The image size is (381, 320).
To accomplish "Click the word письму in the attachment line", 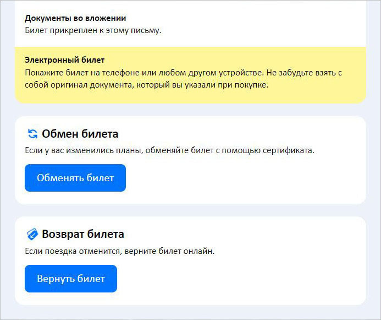I will pos(147,30).
